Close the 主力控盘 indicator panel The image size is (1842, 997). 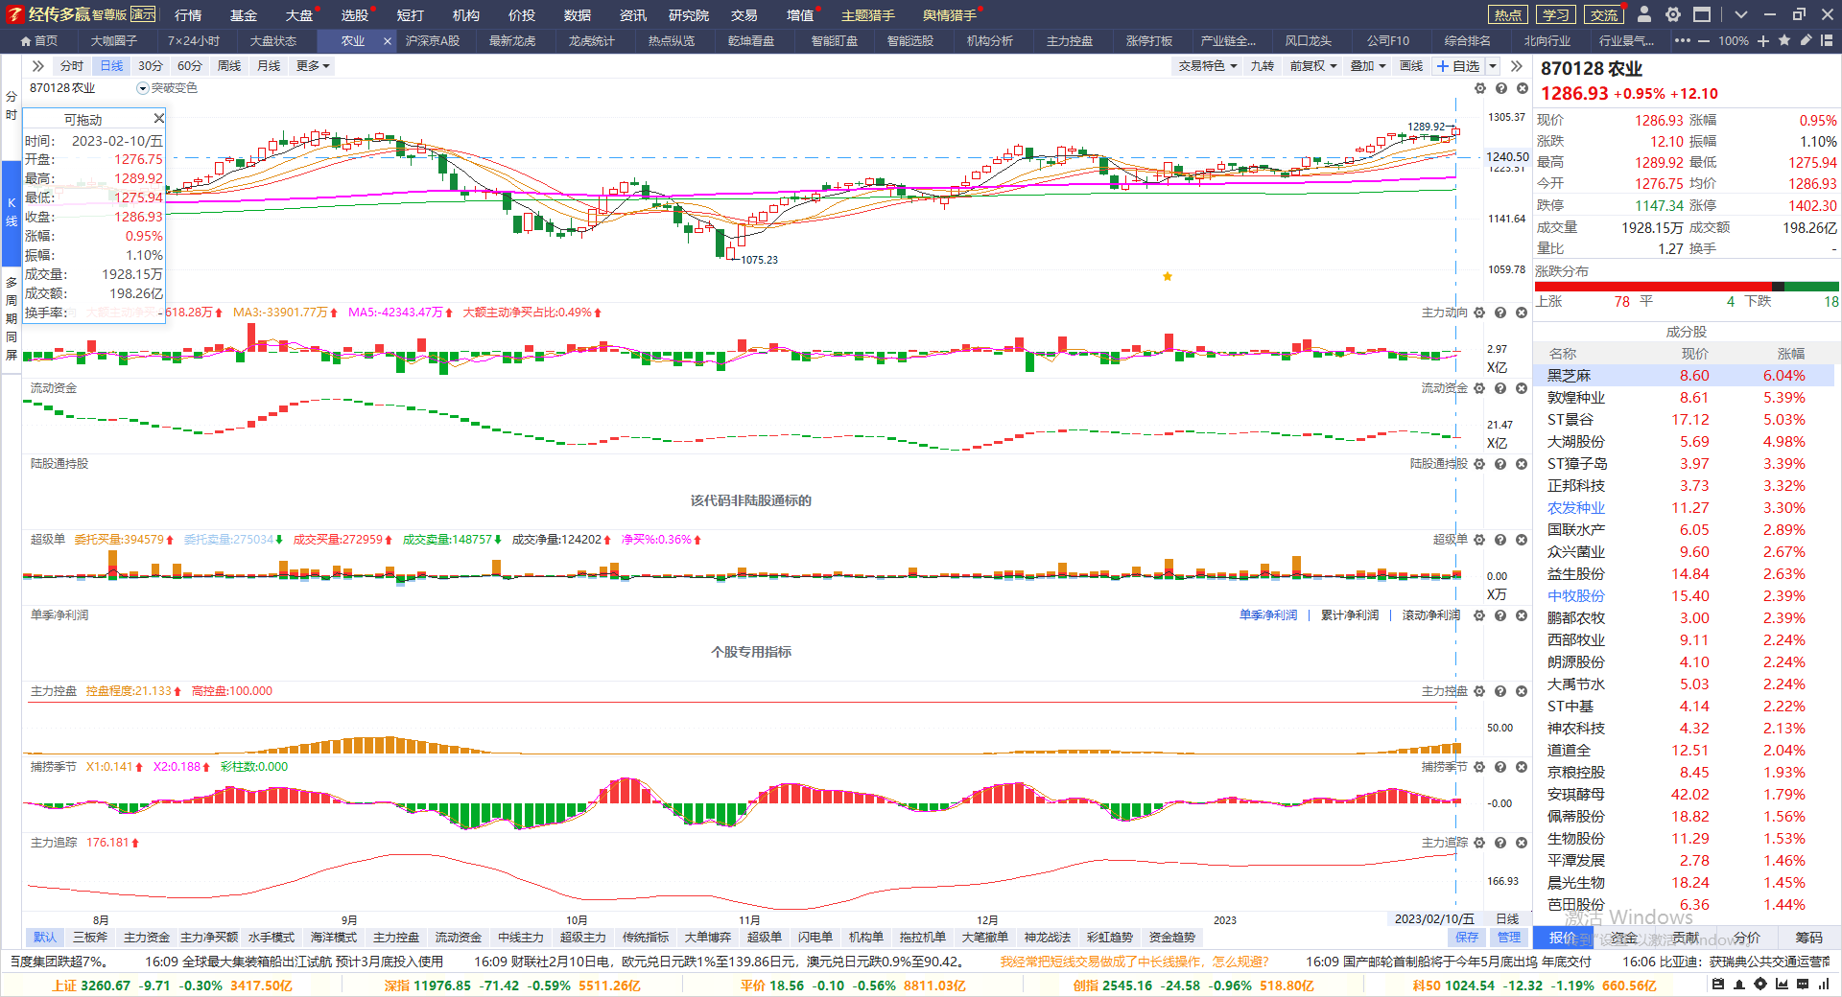1522,691
